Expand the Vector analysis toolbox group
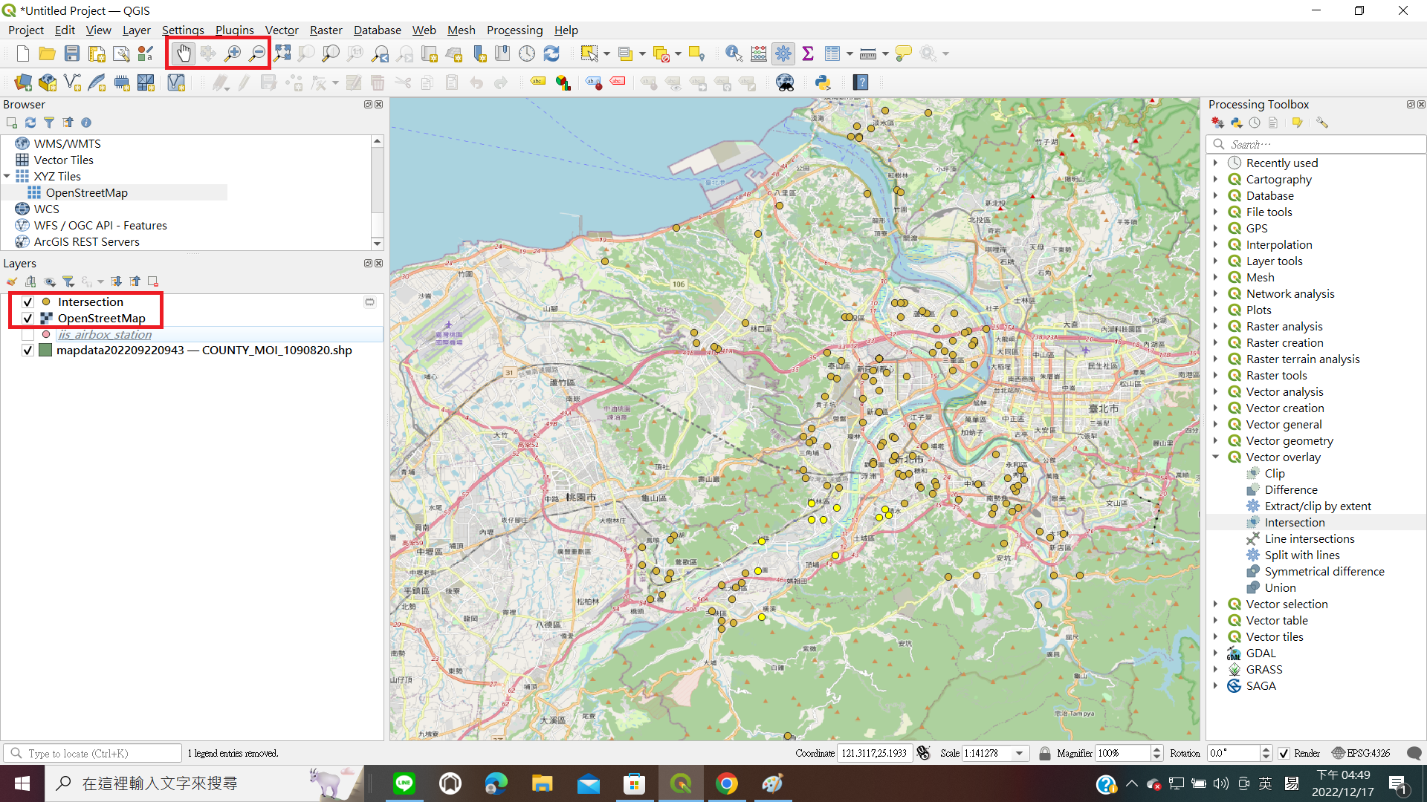The width and height of the screenshot is (1427, 802). click(1216, 392)
